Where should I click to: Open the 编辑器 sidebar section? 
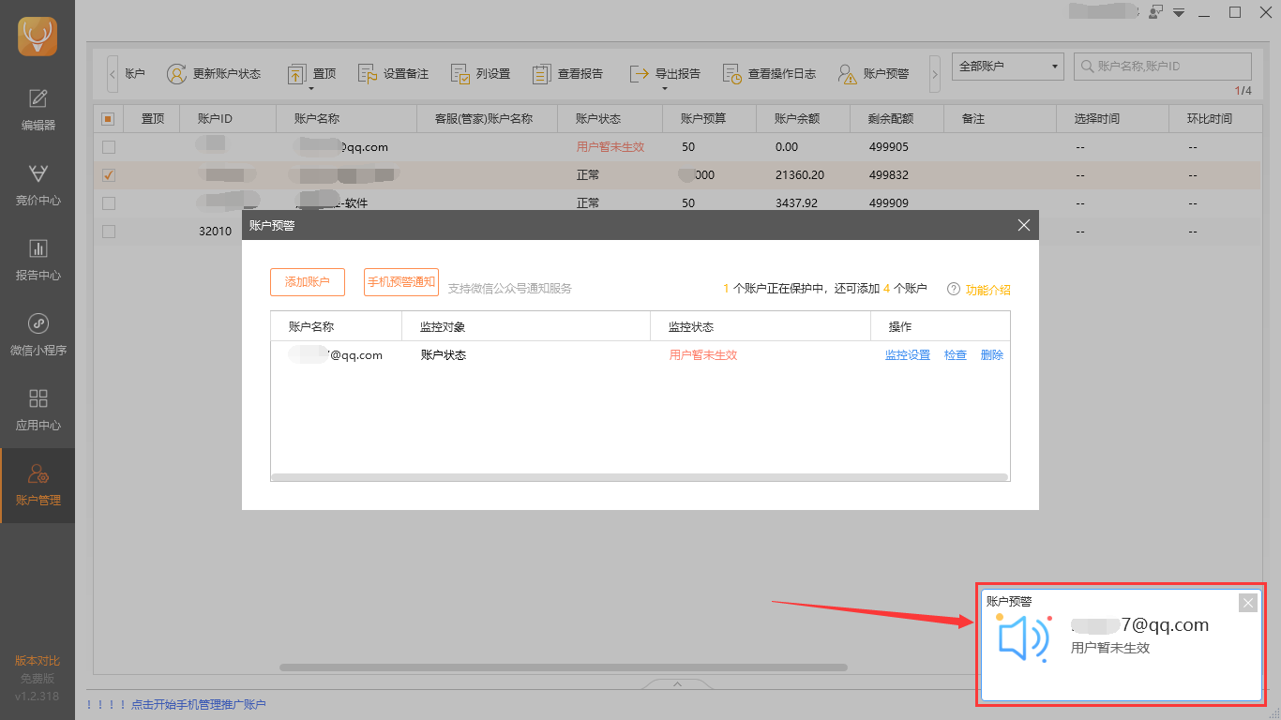[38, 111]
